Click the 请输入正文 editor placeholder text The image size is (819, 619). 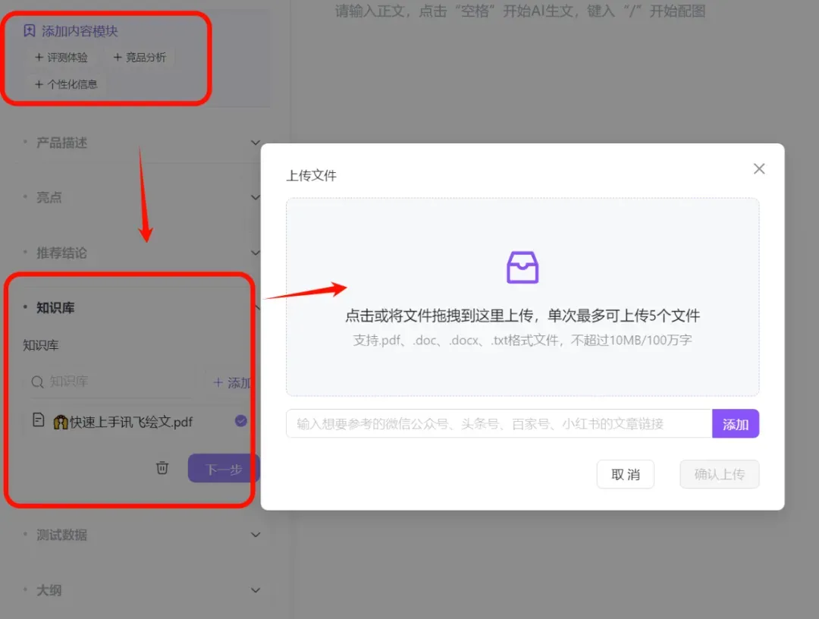pyautogui.click(x=520, y=11)
